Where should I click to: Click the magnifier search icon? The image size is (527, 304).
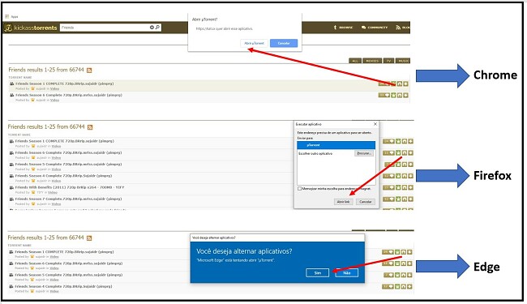coord(157,28)
